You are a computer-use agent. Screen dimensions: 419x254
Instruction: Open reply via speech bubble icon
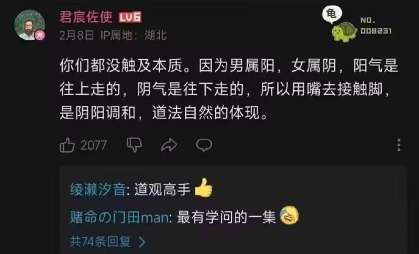tap(204, 145)
